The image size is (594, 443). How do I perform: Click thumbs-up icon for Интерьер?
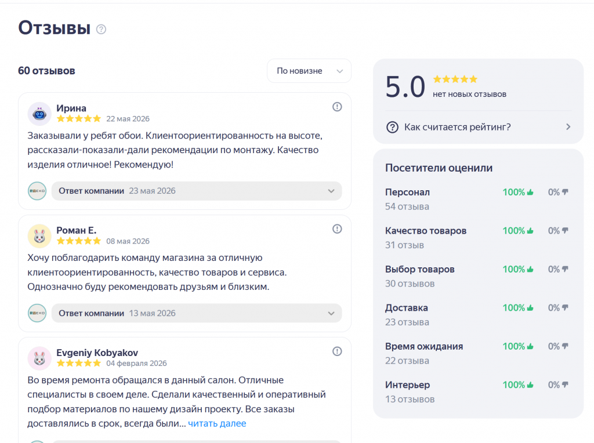coord(530,384)
